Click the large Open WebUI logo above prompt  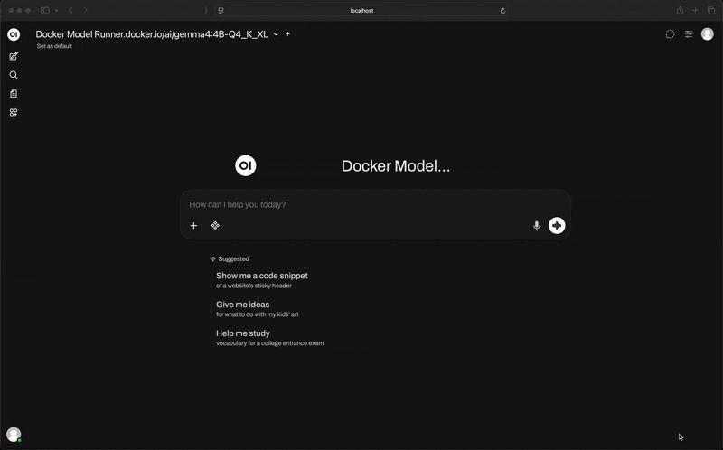click(x=246, y=165)
